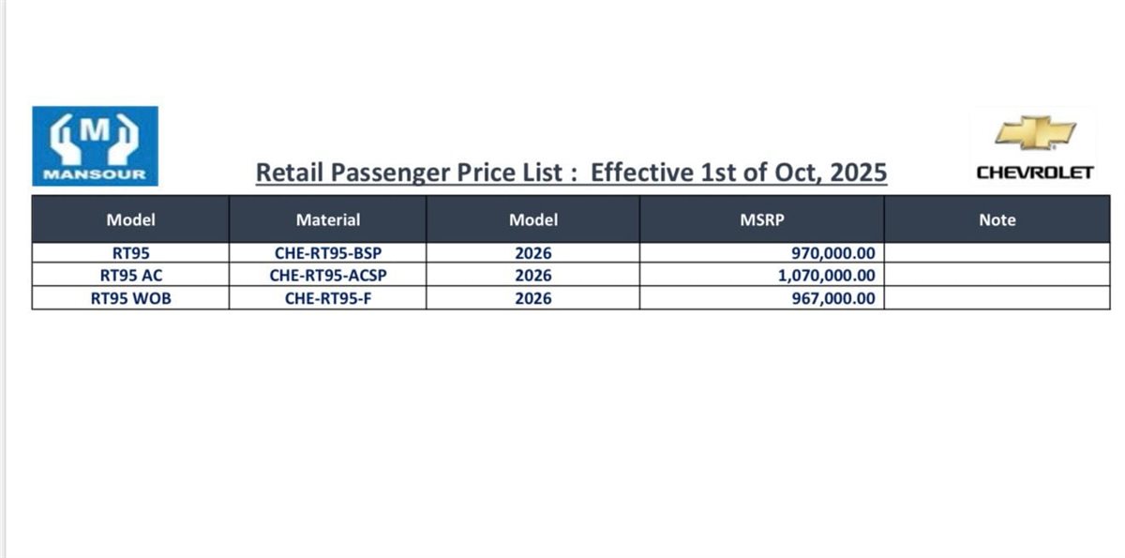Click the Chevrolet bowtie logo
This screenshot has width=1125, height=558.
click(x=1035, y=132)
